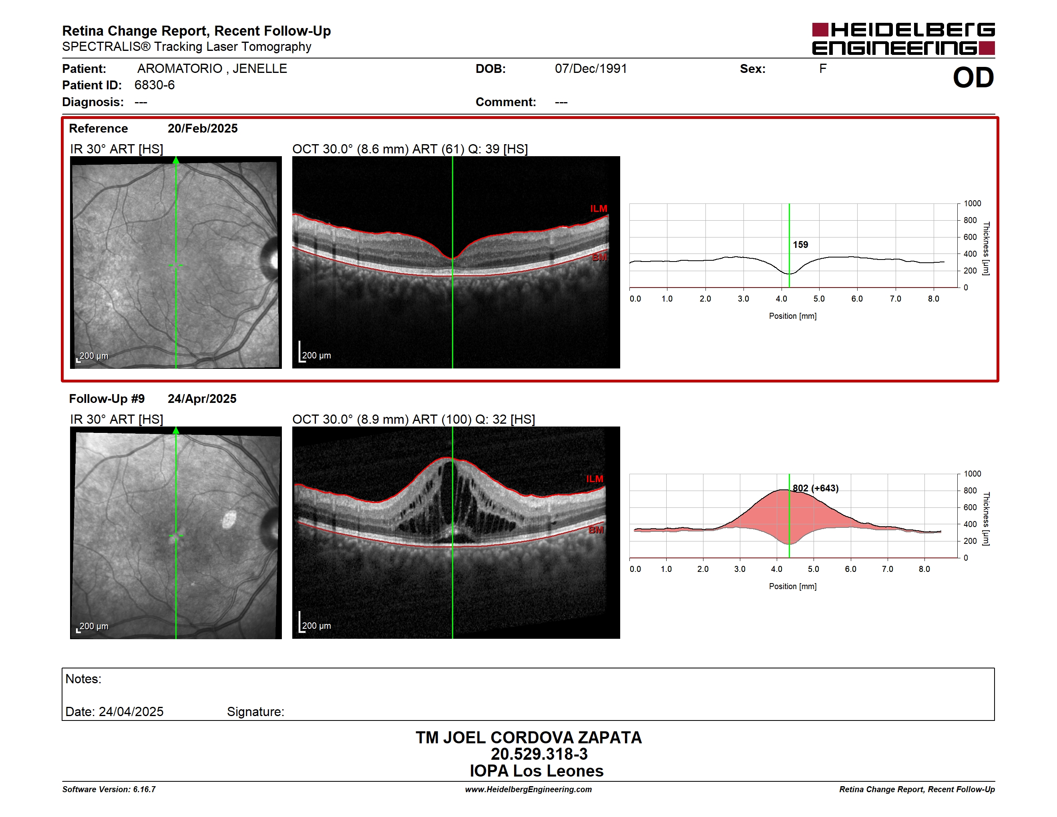The height and width of the screenshot is (817, 1057).
Task: Click the www.HeidelbergEngineering.com link
Action: pos(528,789)
